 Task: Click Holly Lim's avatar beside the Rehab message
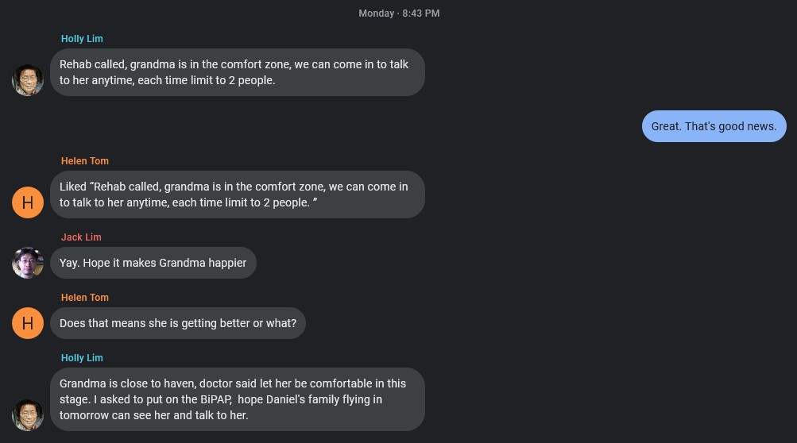click(28, 80)
